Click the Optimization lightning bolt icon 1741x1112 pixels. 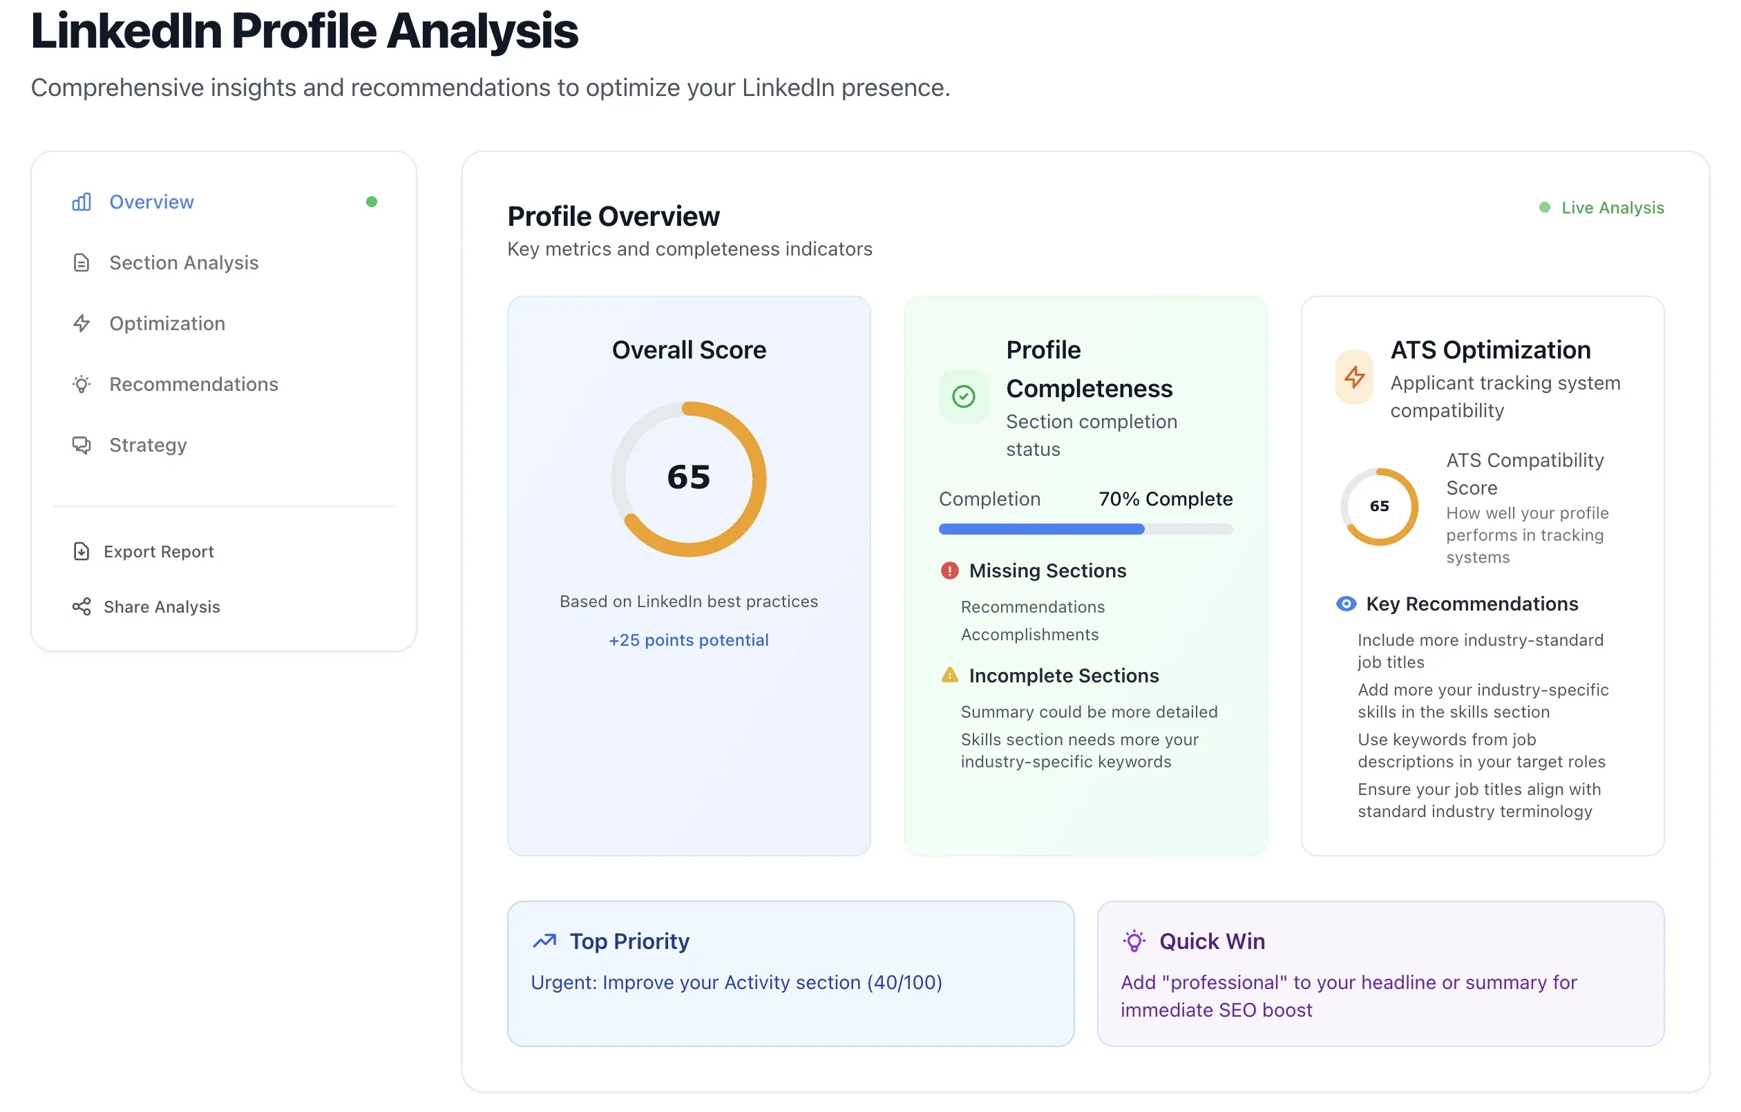click(82, 323)
